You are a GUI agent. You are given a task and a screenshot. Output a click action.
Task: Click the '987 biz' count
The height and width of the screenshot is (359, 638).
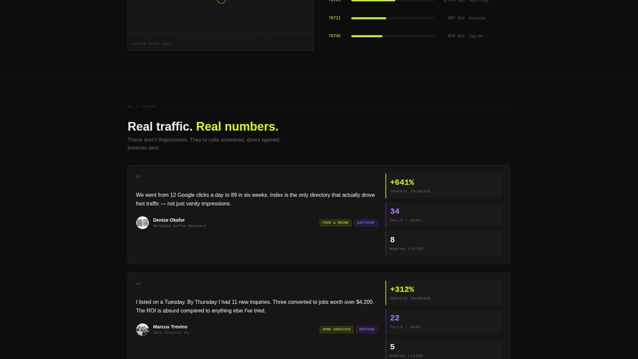point(456,18)
